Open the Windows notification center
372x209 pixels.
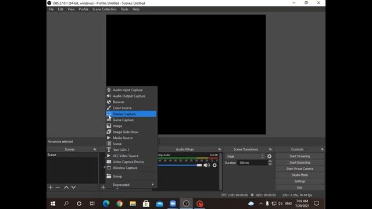point(316,204)
